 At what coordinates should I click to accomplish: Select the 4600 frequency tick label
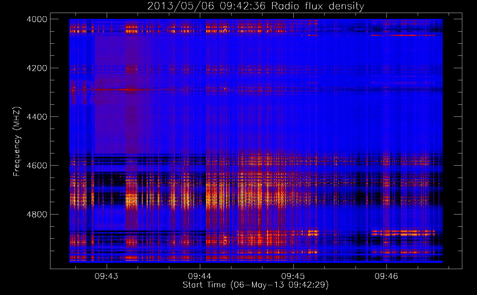pos(37,165)
